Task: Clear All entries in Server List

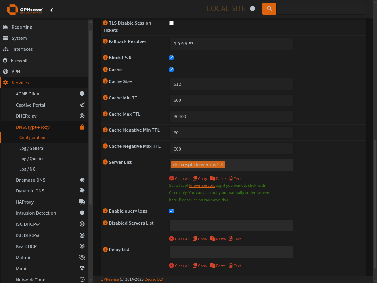Action: 179,178
